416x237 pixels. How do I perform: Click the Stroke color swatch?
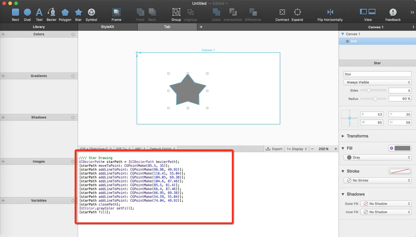coord(400,171)
